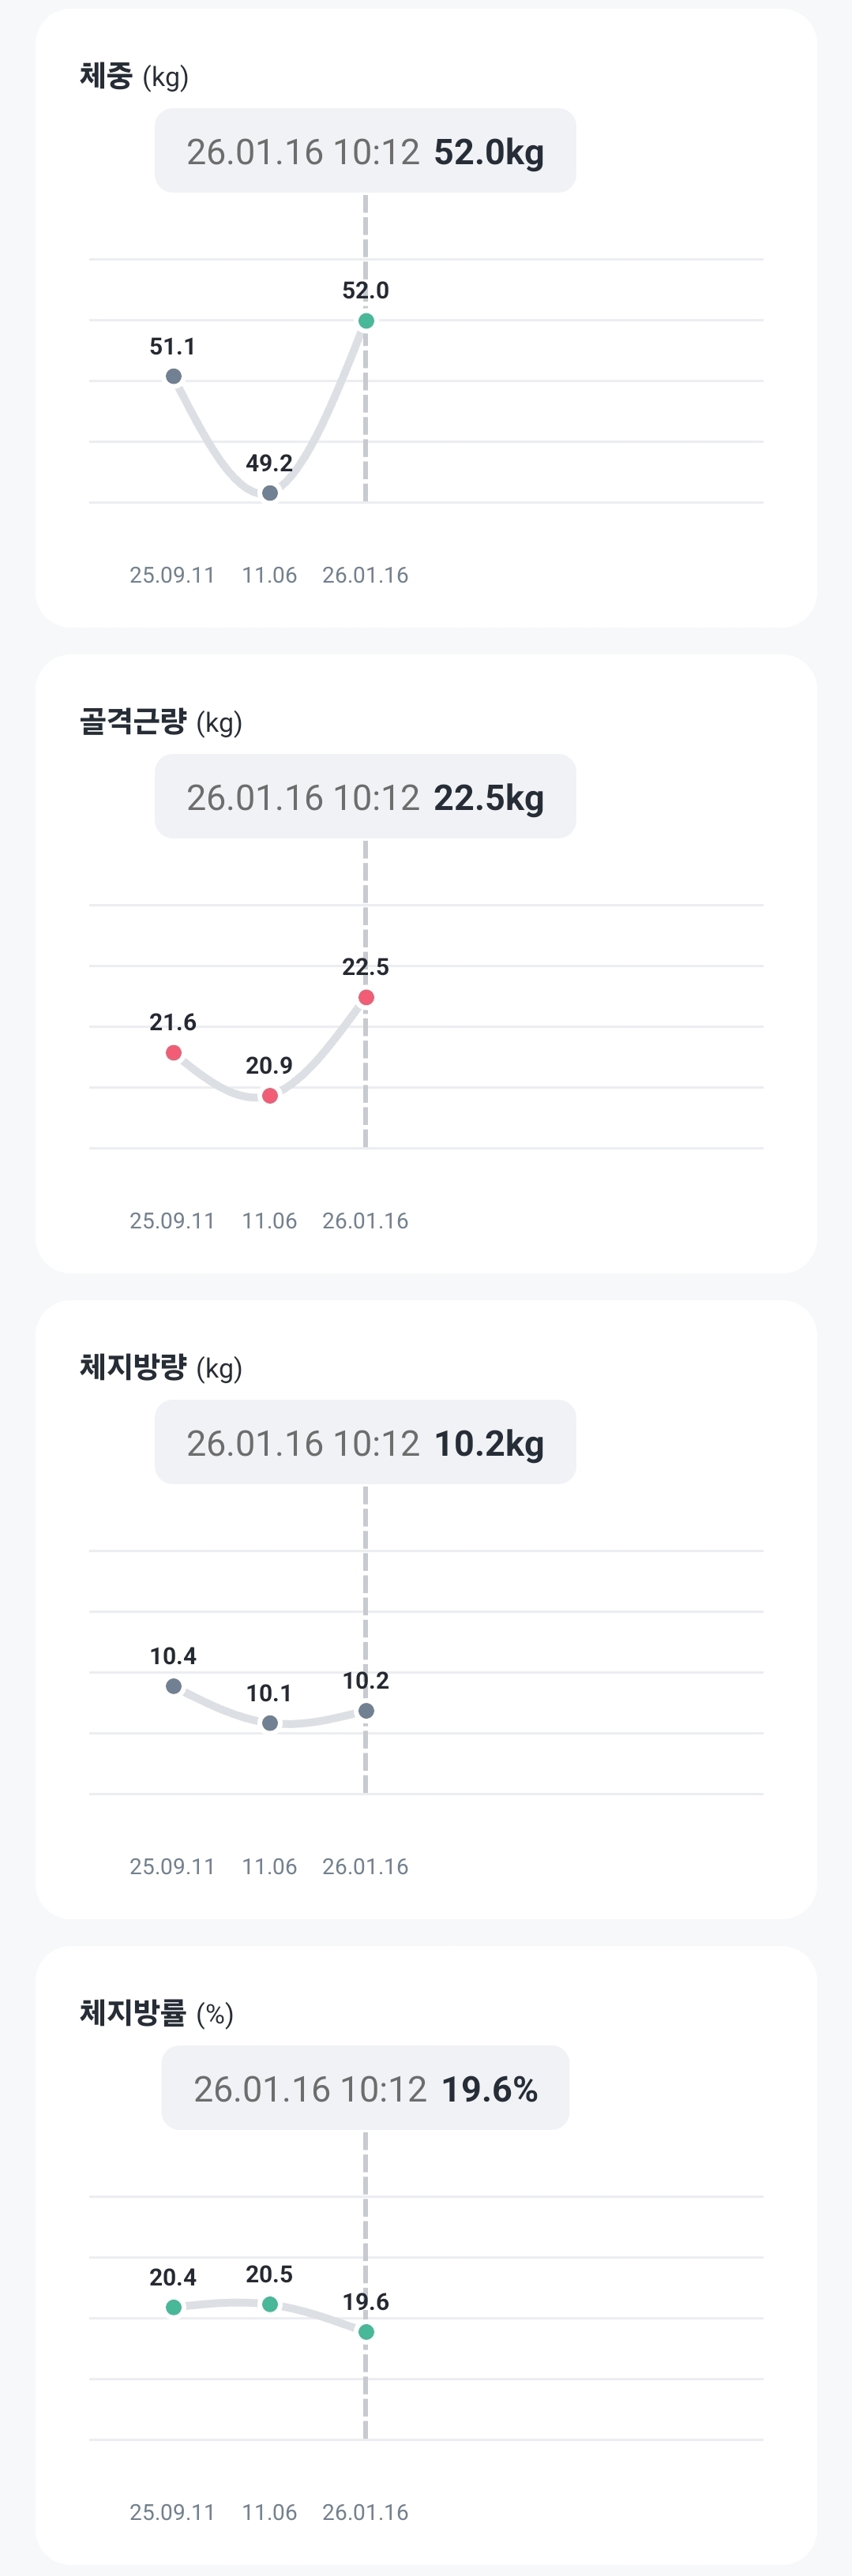
Task: Select the 20.4 body fat percent point
Action: pyautogui.click(x=174, y=2307)
